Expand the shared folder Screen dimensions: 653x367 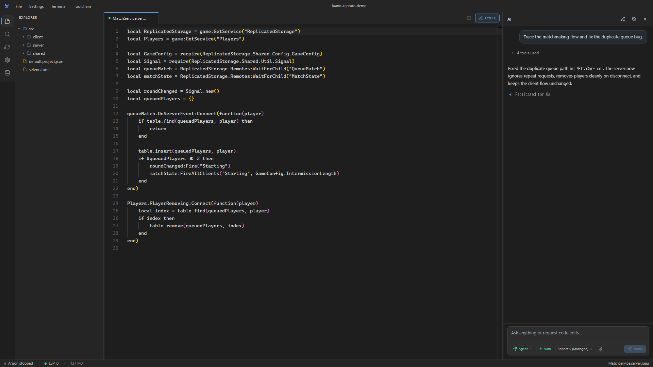pyautogui.click(x=39, y=53)
